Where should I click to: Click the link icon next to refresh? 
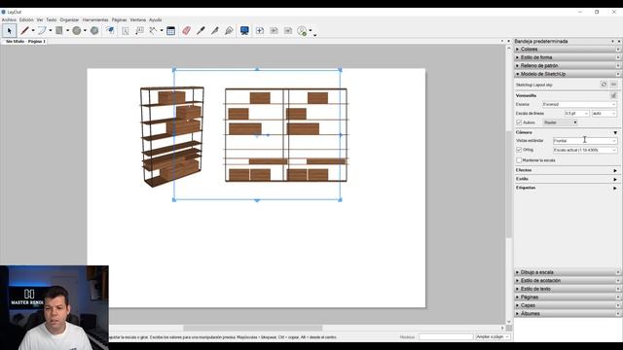point(614,85)
